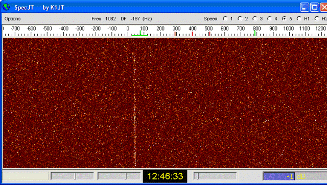Select H2 speed radio button

pos(317,19)
